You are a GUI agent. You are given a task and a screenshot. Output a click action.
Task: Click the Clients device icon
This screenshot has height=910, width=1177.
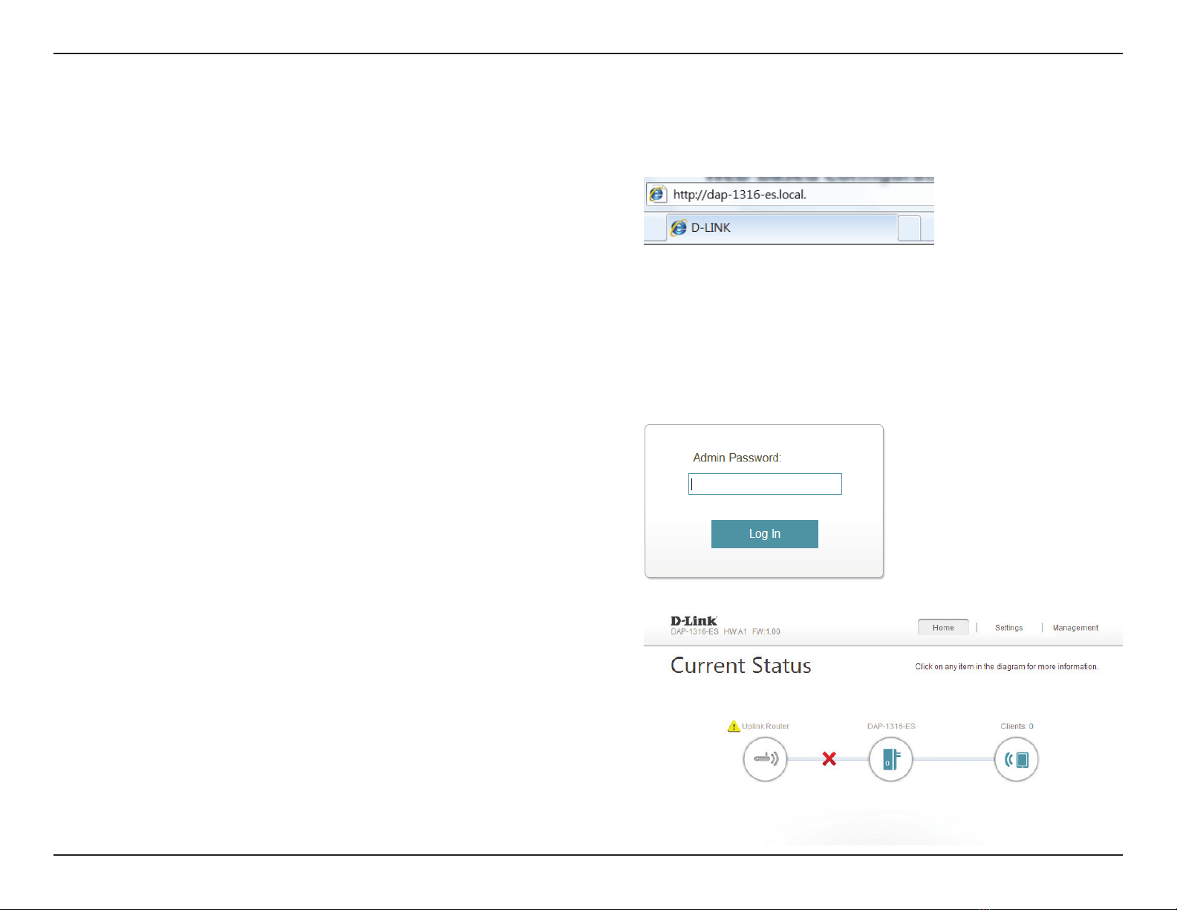click(1016, 759)
